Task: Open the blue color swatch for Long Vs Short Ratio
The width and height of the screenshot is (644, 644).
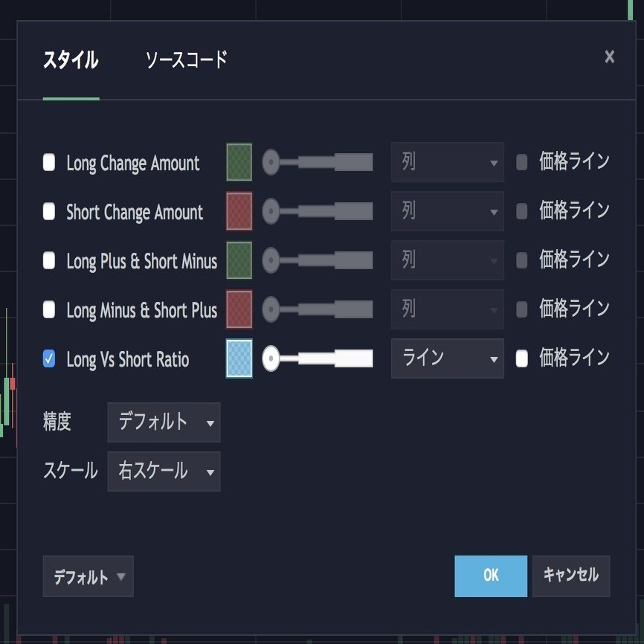Action: [239, 358]
